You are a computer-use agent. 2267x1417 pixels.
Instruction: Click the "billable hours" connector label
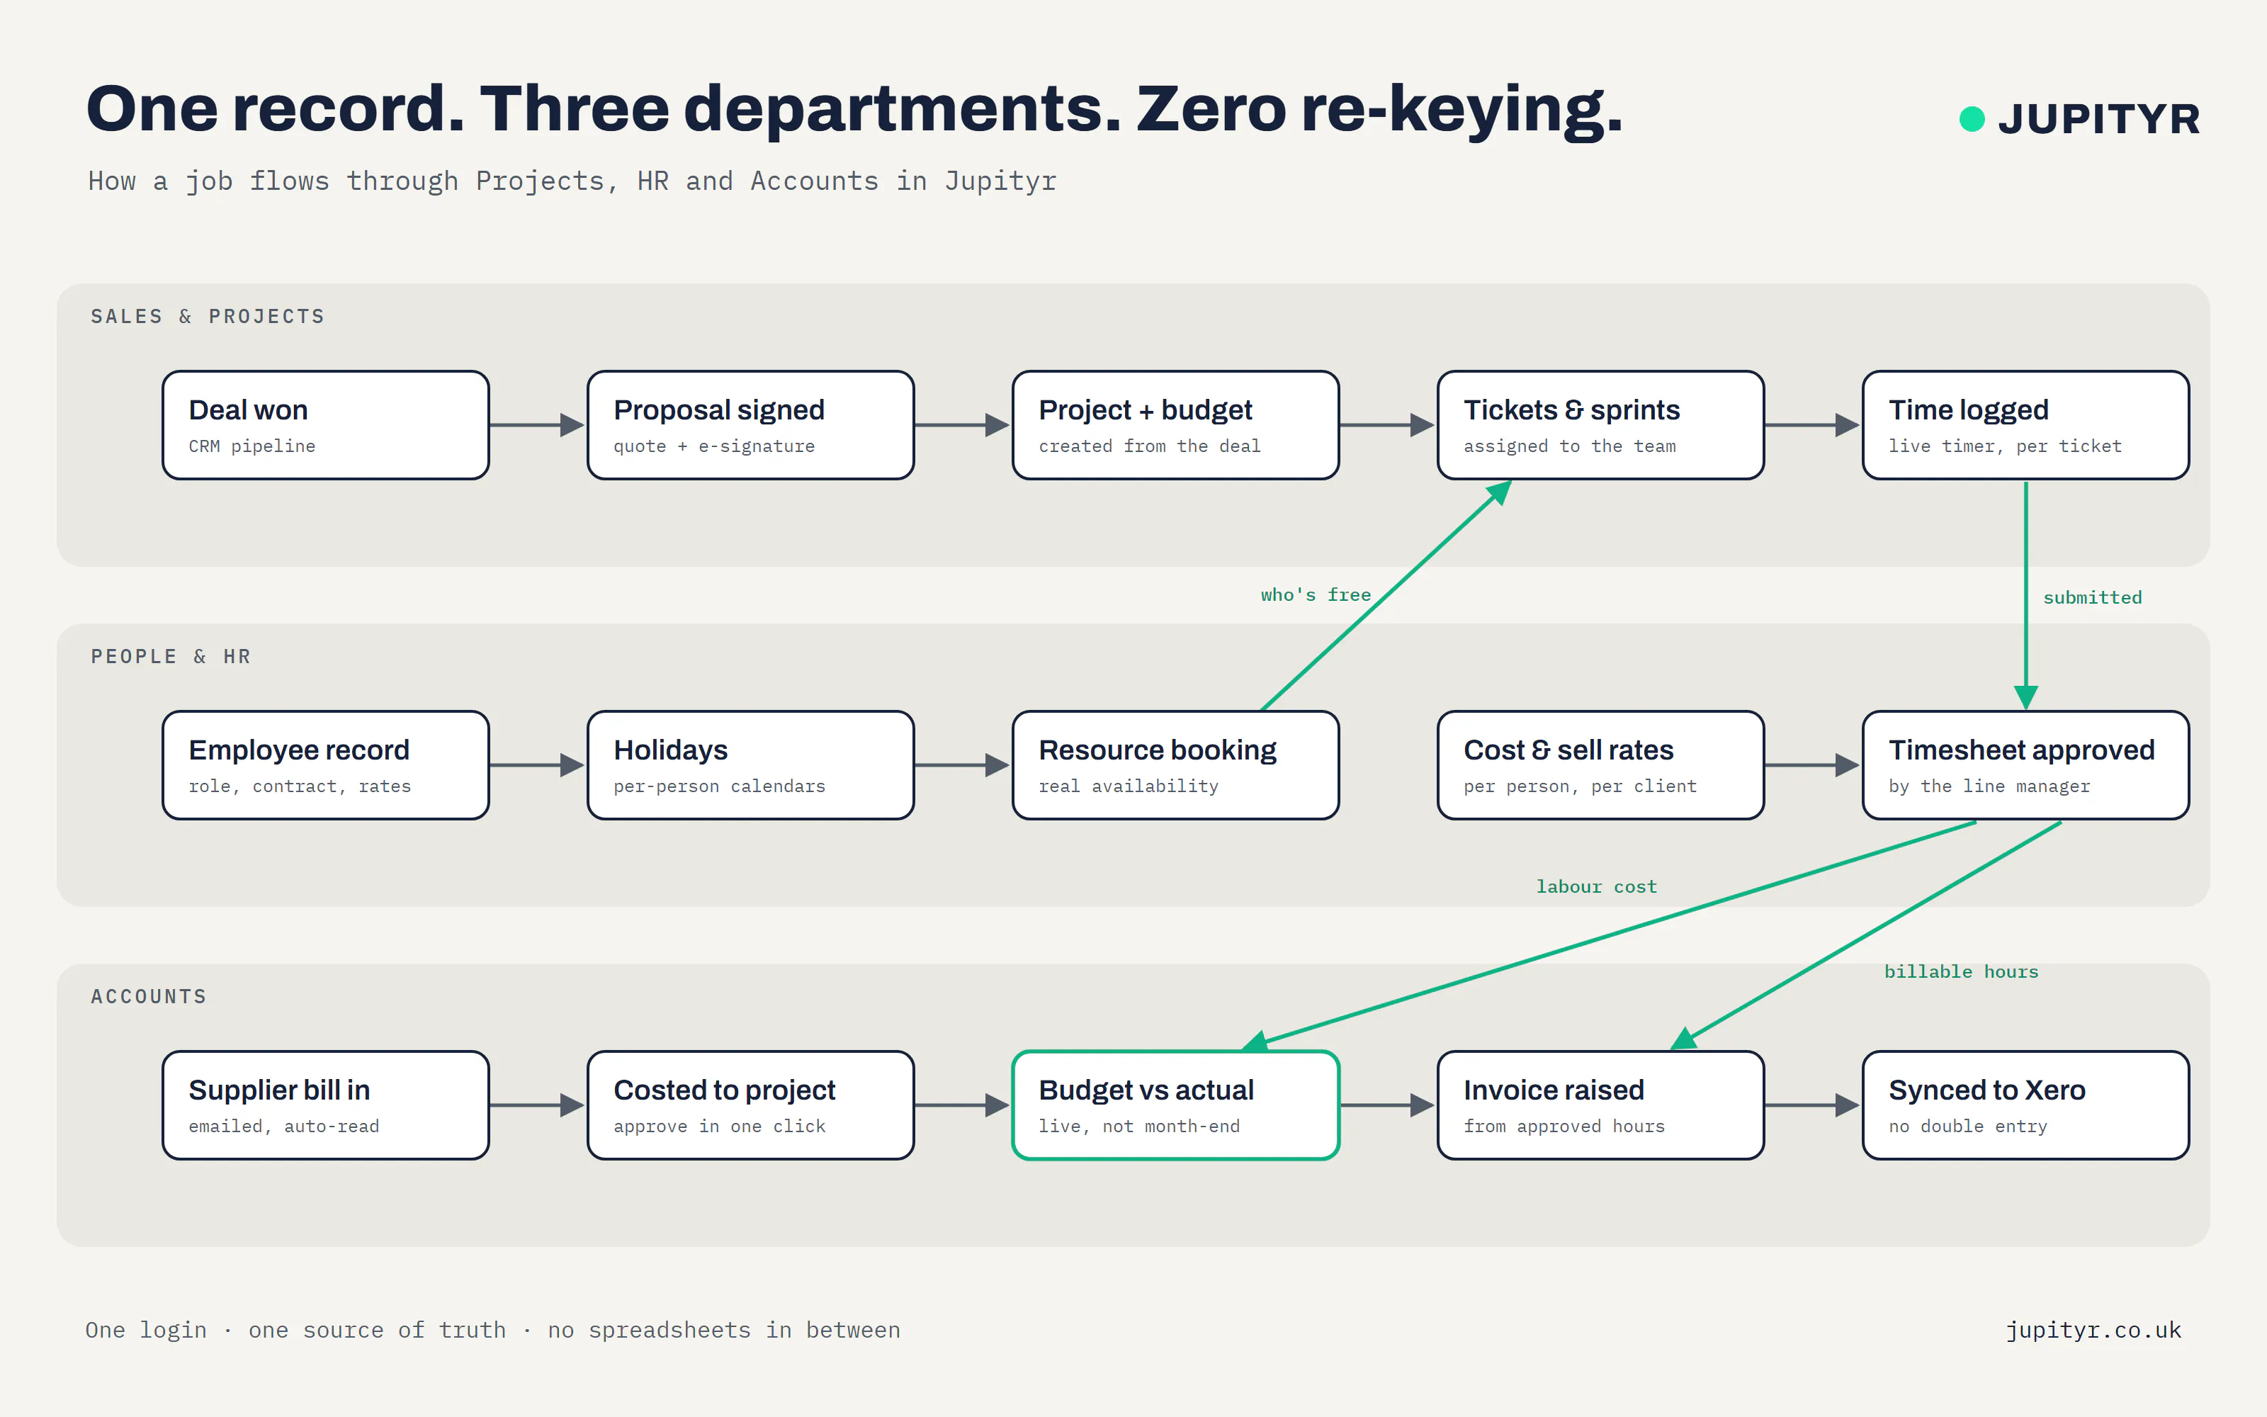[x=1961, y=972]
